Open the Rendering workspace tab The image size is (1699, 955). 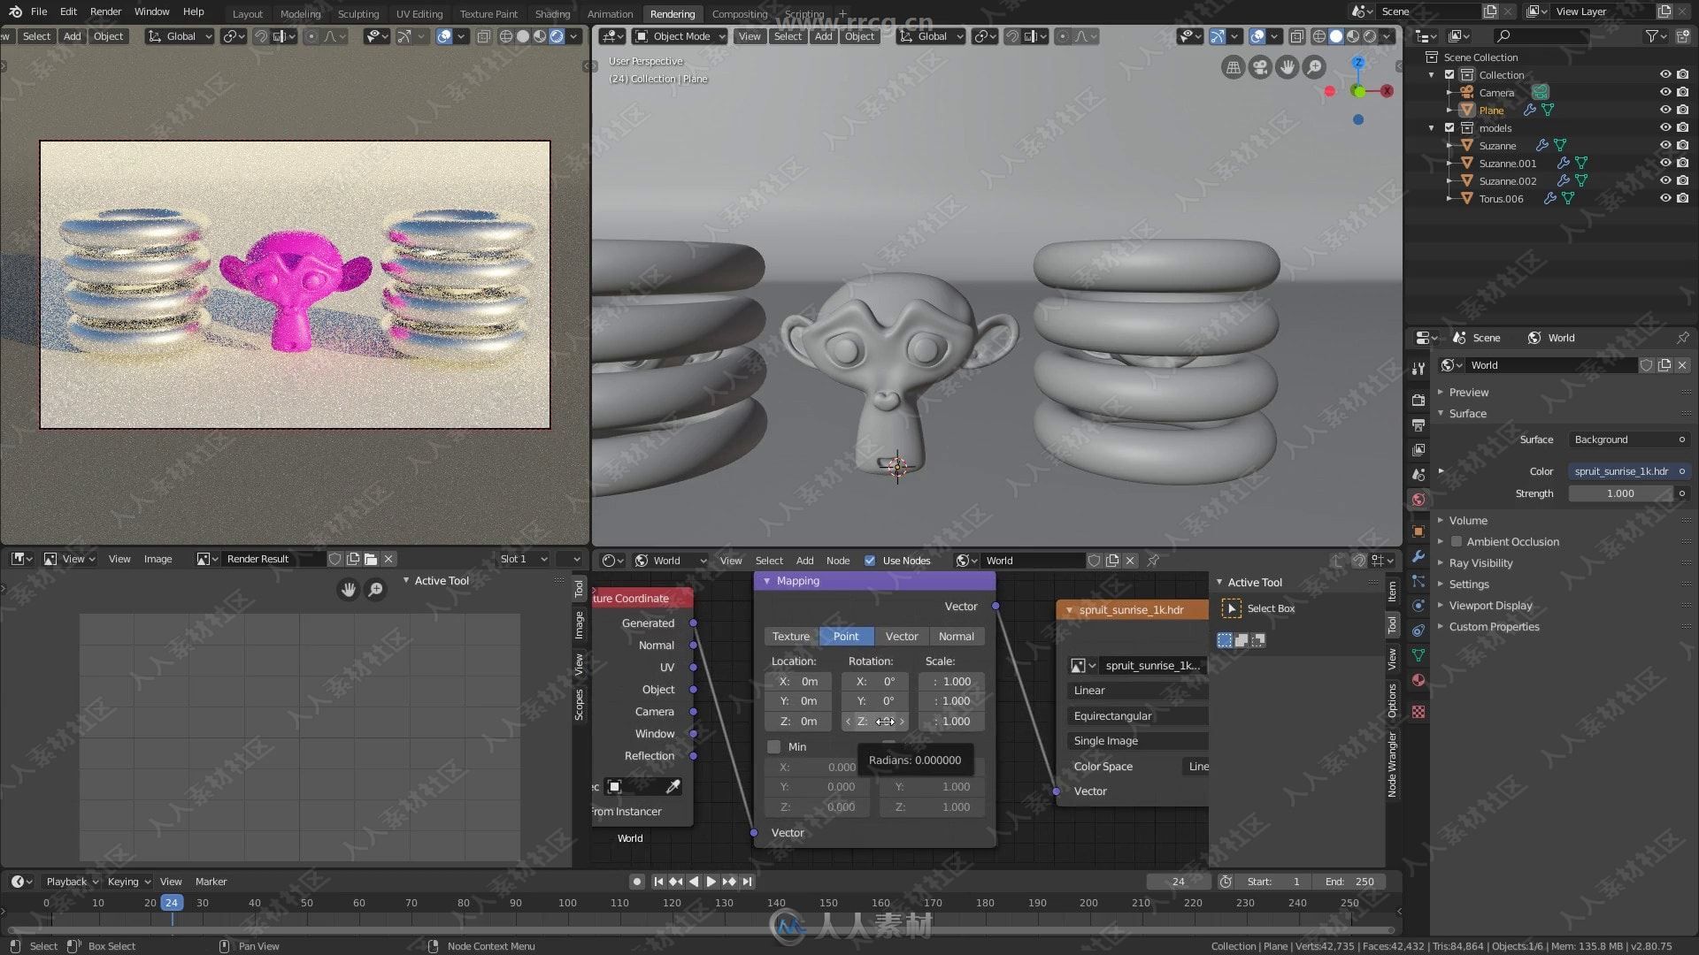pos(673,11)
